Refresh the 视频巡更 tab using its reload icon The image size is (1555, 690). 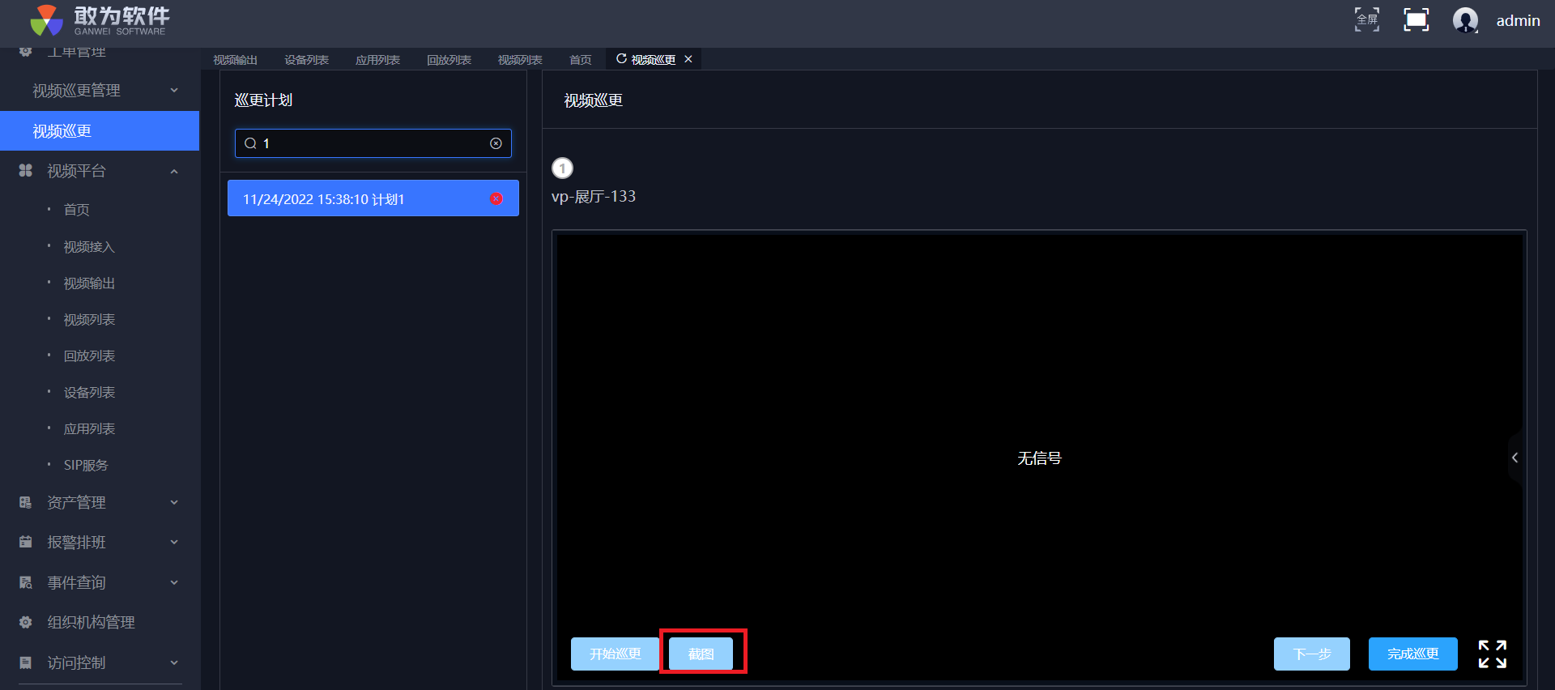pyautogui.click(x=621, y=59)
